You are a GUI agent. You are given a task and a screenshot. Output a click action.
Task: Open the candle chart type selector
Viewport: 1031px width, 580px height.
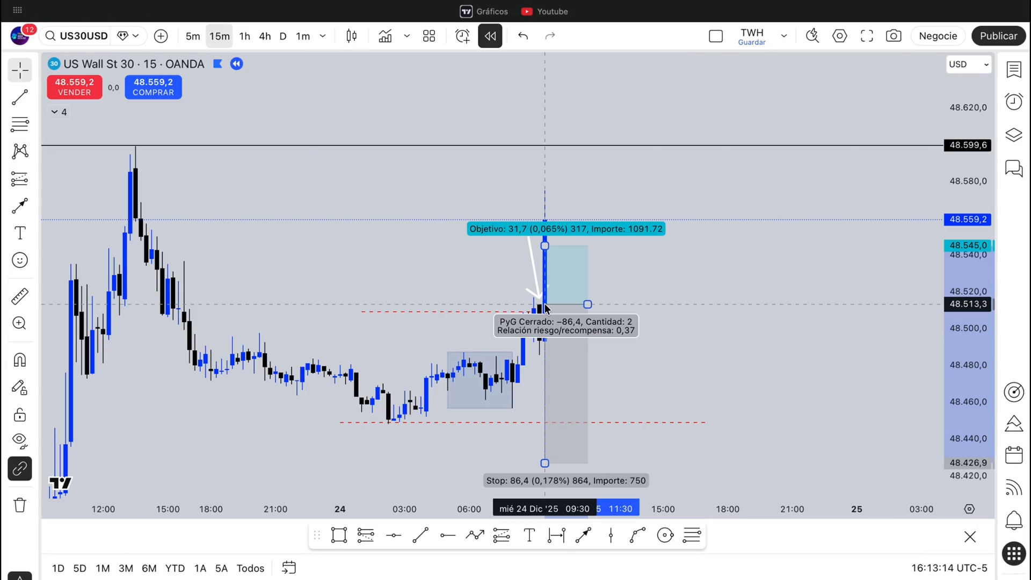[352, 36]
